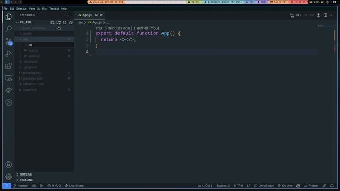
Task: Open the Accounts menu in activity bar
Action: (x=8, y=164)
